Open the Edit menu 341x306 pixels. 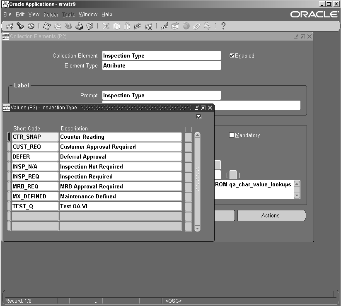click(x=20, y=14)
